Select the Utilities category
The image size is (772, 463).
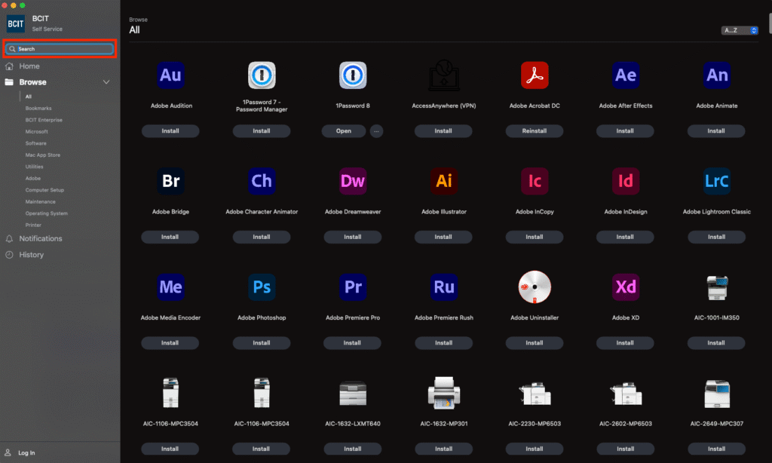tap(34, 167)
